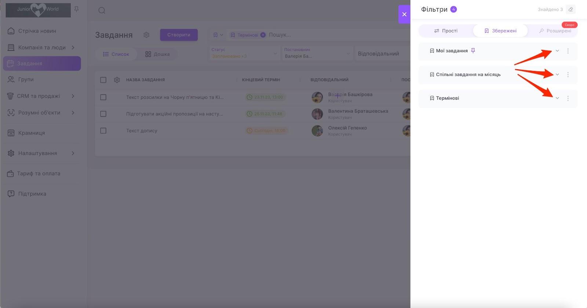The height and width of the screenshot is (308, 587).
Task: Check the Підготувати акційні пропозиції task
Action: 103,114
